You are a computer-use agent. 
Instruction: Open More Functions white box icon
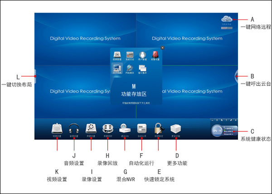pyautogui.click(x=176, y=129)
